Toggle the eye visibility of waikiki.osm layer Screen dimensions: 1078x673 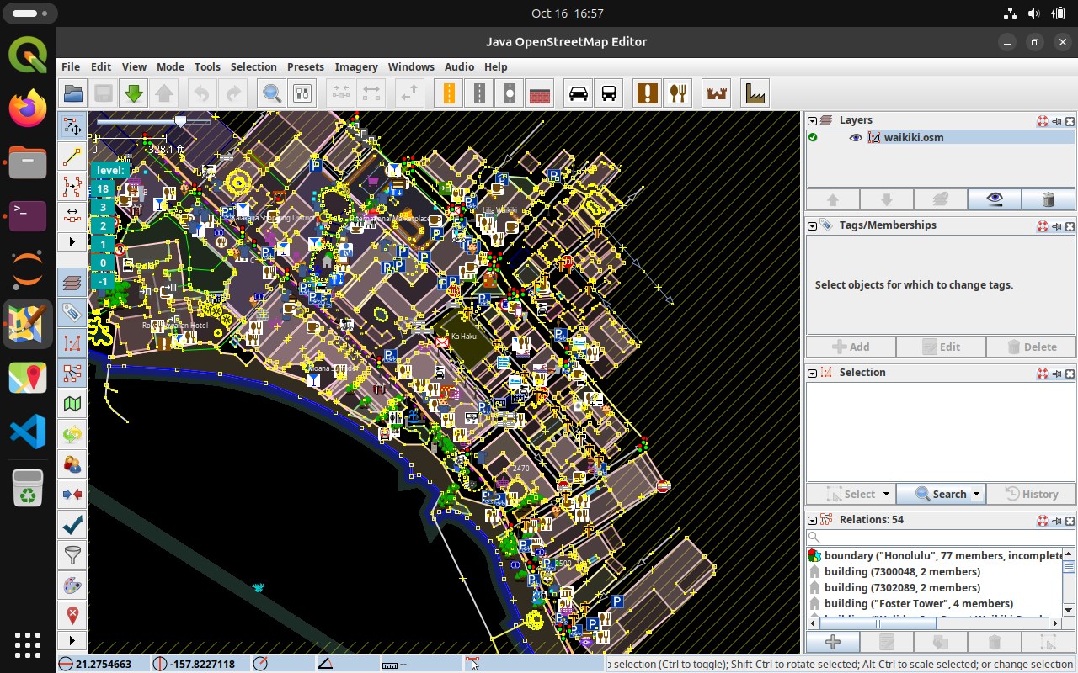(x=856, y=137)
